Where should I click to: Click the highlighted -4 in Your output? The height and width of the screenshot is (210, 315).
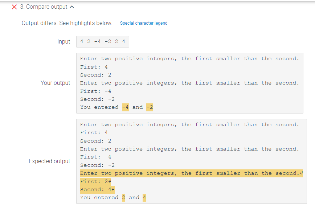click(125, 107)
